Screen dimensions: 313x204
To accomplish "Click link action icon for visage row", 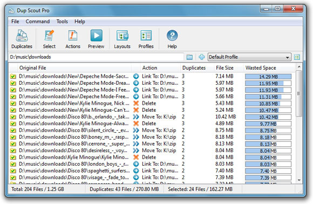I will (x=136, y=178).
